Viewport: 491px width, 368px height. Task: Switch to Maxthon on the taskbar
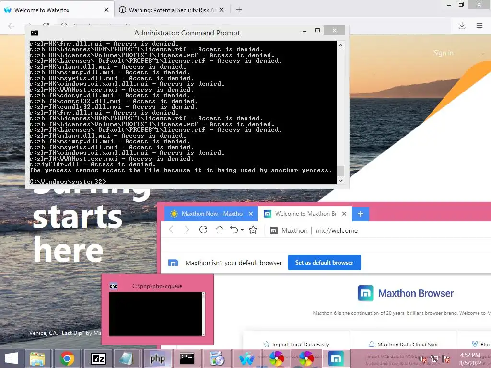pyautogui.click(x=336, y=358)
